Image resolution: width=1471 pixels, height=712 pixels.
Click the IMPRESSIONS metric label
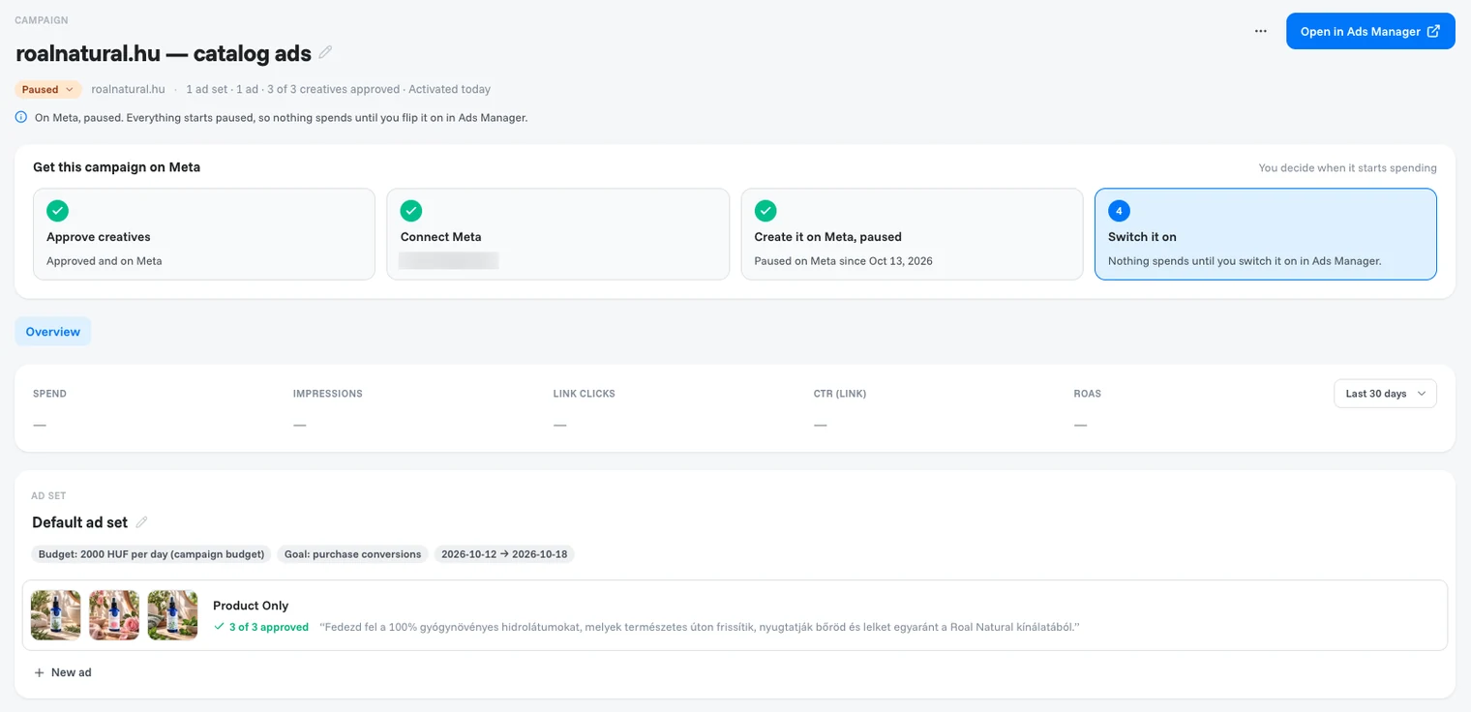click(x=328, y=394)
